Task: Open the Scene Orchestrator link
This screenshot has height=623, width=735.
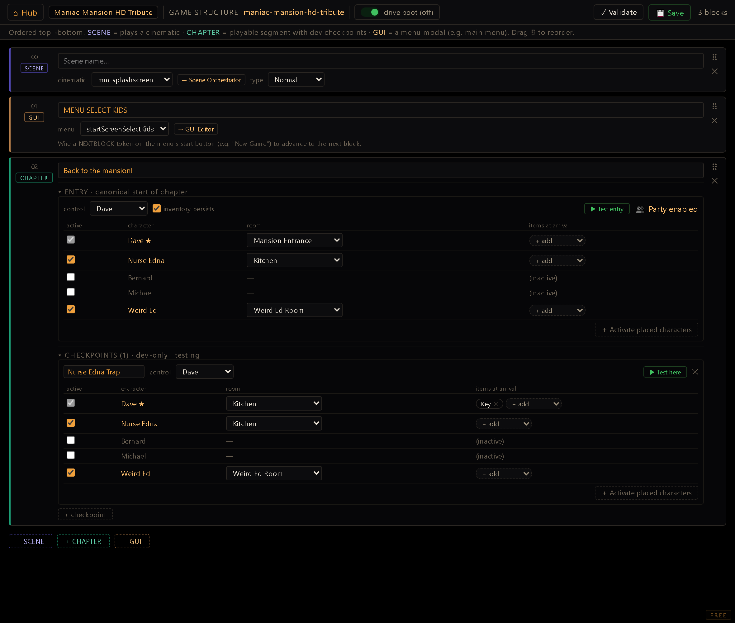Action: tap(211, 80)
